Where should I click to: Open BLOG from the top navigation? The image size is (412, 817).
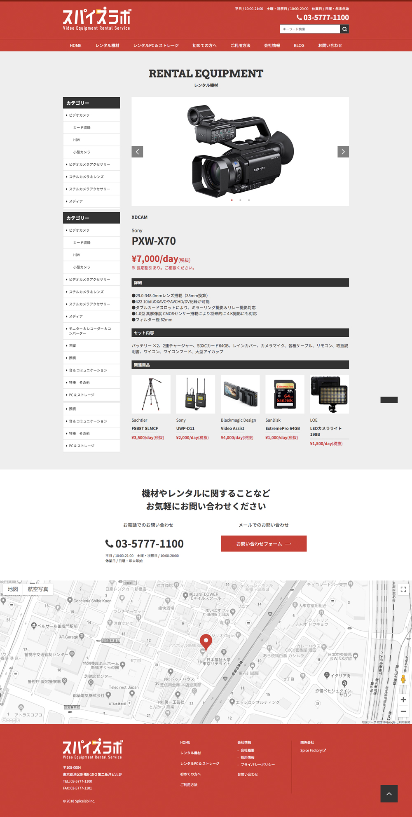[x=299, y=45]
